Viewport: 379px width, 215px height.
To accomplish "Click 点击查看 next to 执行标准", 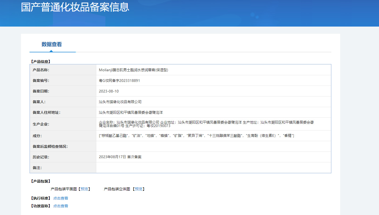I will tap(61, 198).
